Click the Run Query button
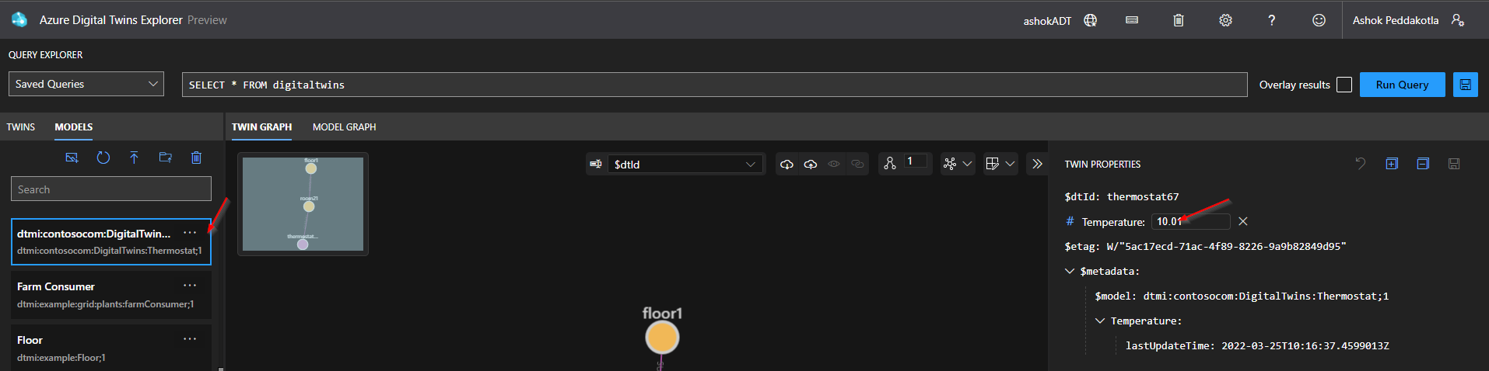This screenshot has width=1489, height=371. click(x=1402, y=85)
